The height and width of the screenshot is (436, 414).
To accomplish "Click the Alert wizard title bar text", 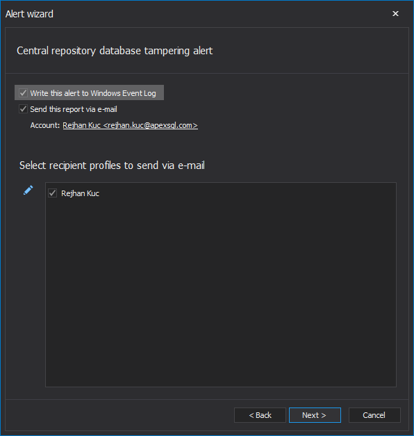I will tap(29, 14).
